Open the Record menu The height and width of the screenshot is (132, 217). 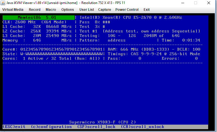point(35,10)
